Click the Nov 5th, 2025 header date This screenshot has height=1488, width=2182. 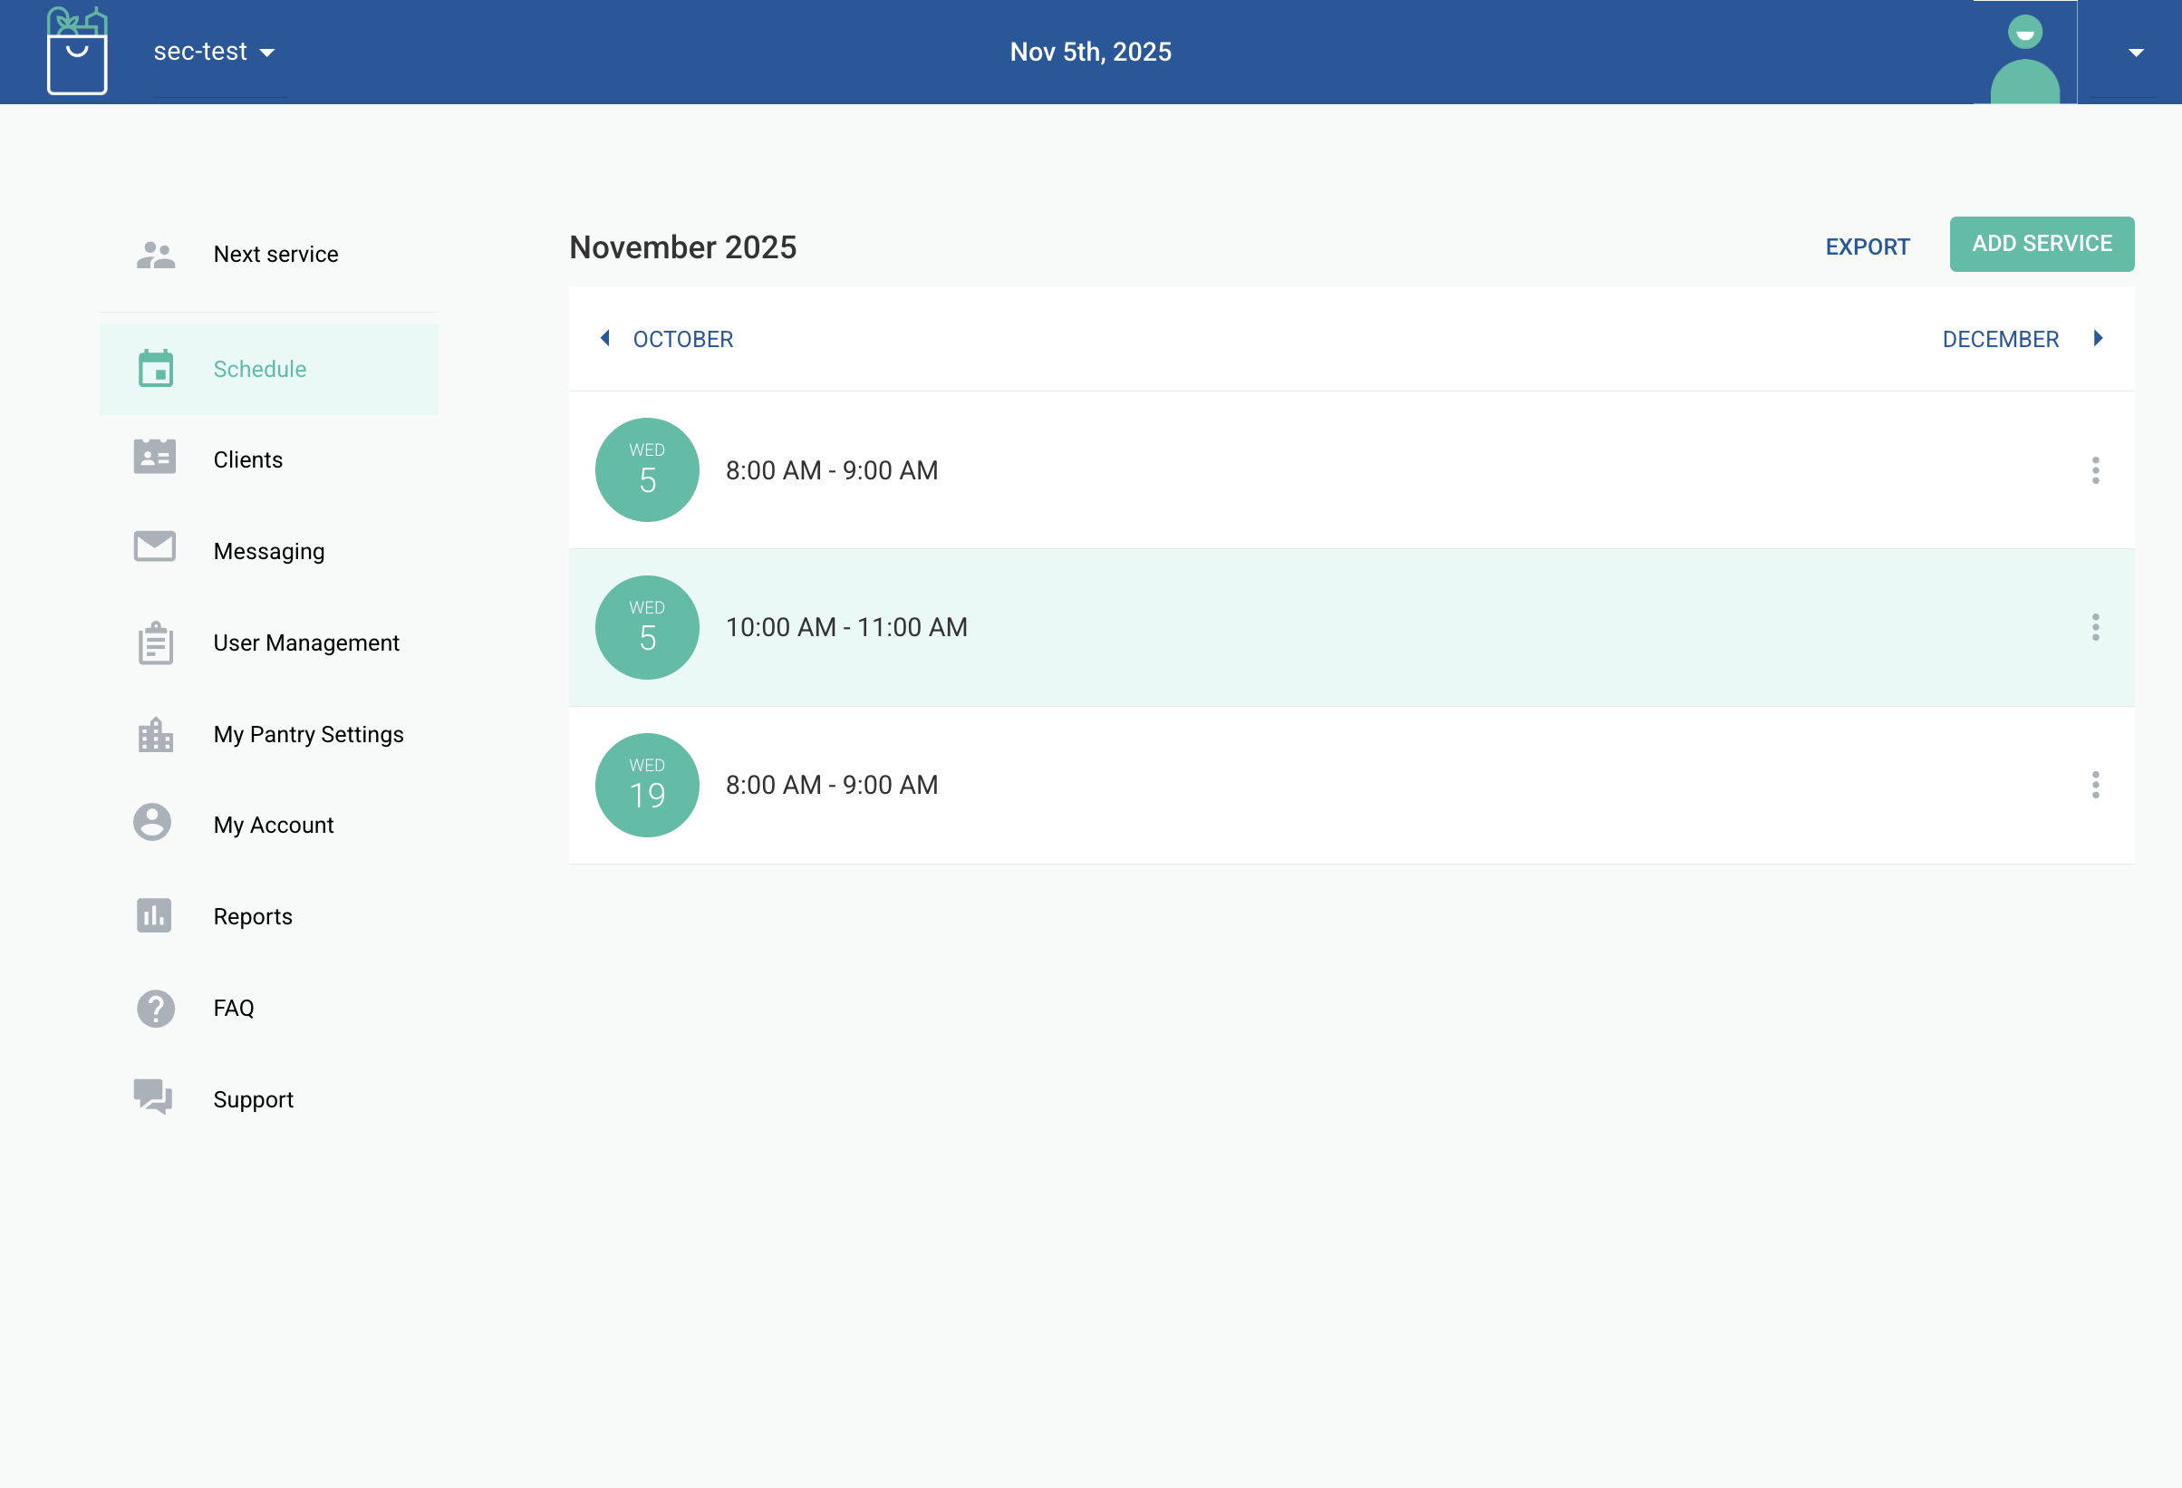[x=1090, y=52]
